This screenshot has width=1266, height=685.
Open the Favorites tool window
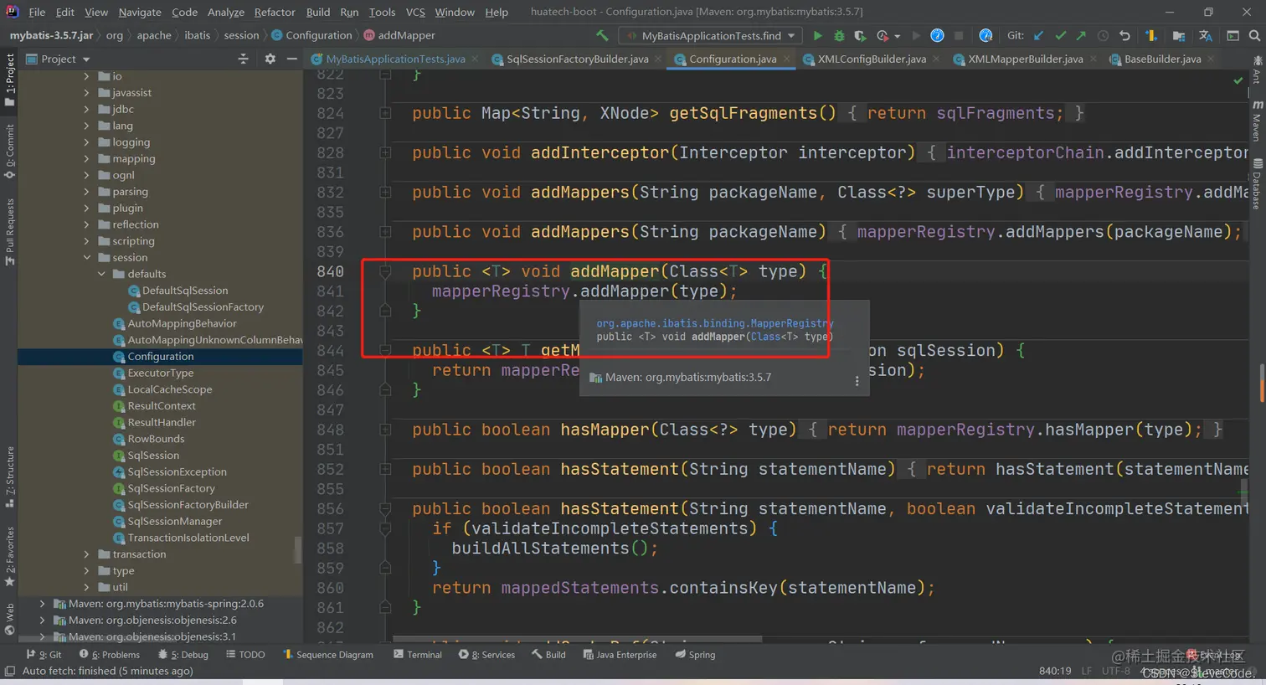(10, 556)
